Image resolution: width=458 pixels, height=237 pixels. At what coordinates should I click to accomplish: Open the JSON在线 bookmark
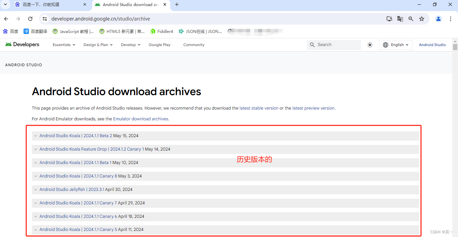[200, 31]
